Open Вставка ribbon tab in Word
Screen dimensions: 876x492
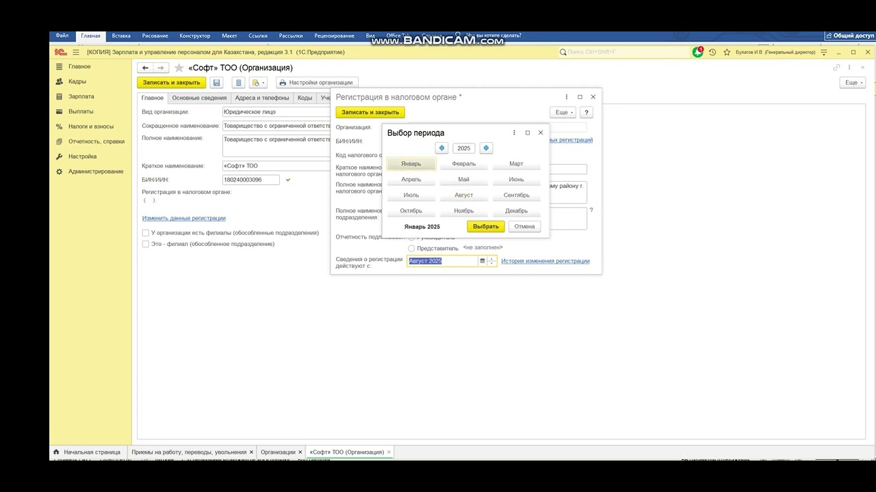121,36
